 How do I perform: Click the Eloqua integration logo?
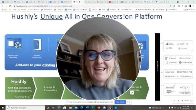click(x=185, y=87)
